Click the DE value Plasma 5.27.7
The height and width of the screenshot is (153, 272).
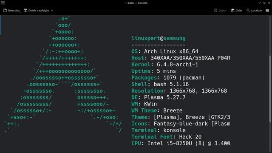pyautogui.click(x=165, y=97)
